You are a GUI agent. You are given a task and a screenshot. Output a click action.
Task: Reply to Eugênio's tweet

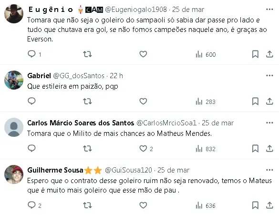point(31,54)
